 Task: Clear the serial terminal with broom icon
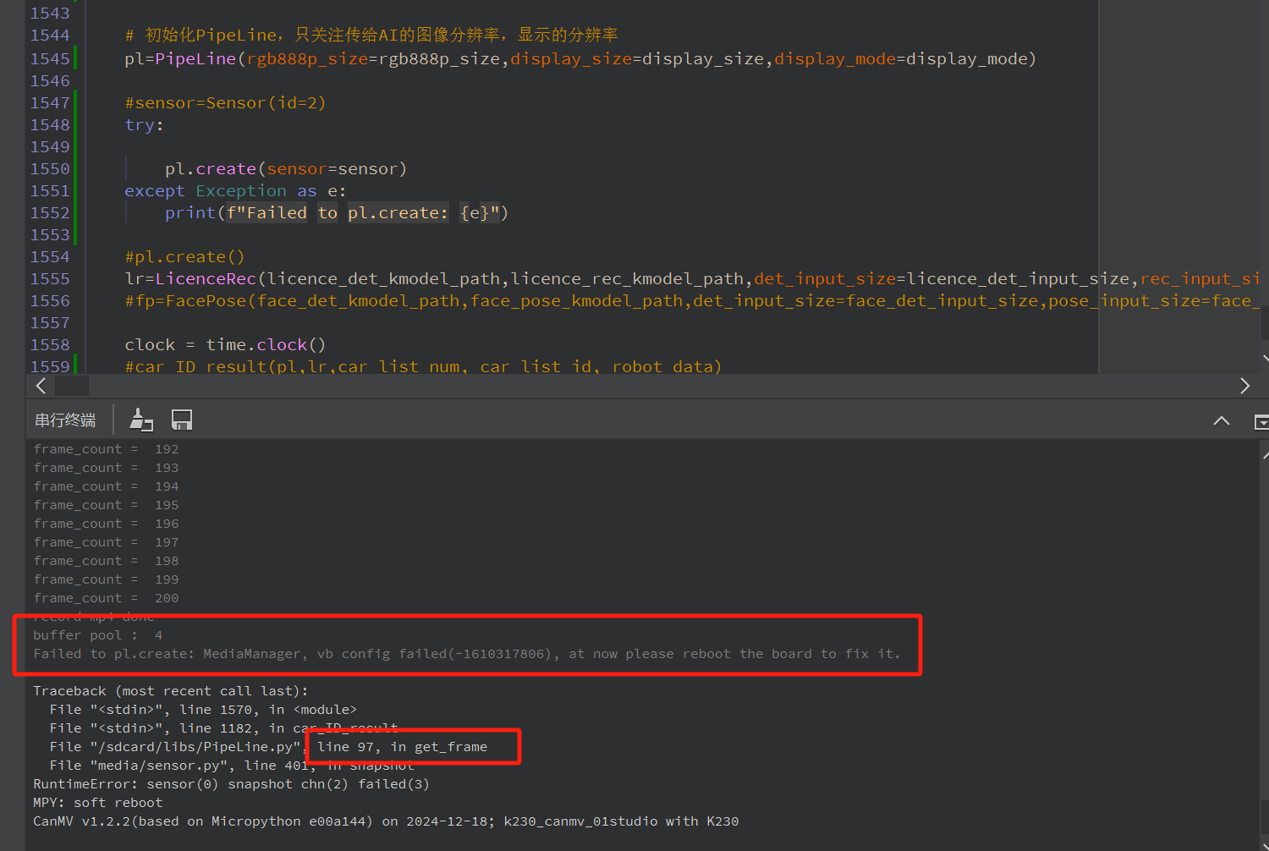(x=140, y=420)
